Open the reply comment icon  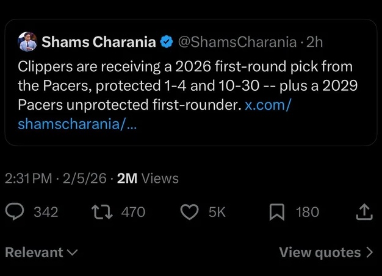coord(15,211)
